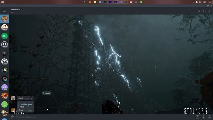The width and height of the screenshot is (213, 120).
Task: Open the MelsikBot chat header title
Action: point(16,10)
